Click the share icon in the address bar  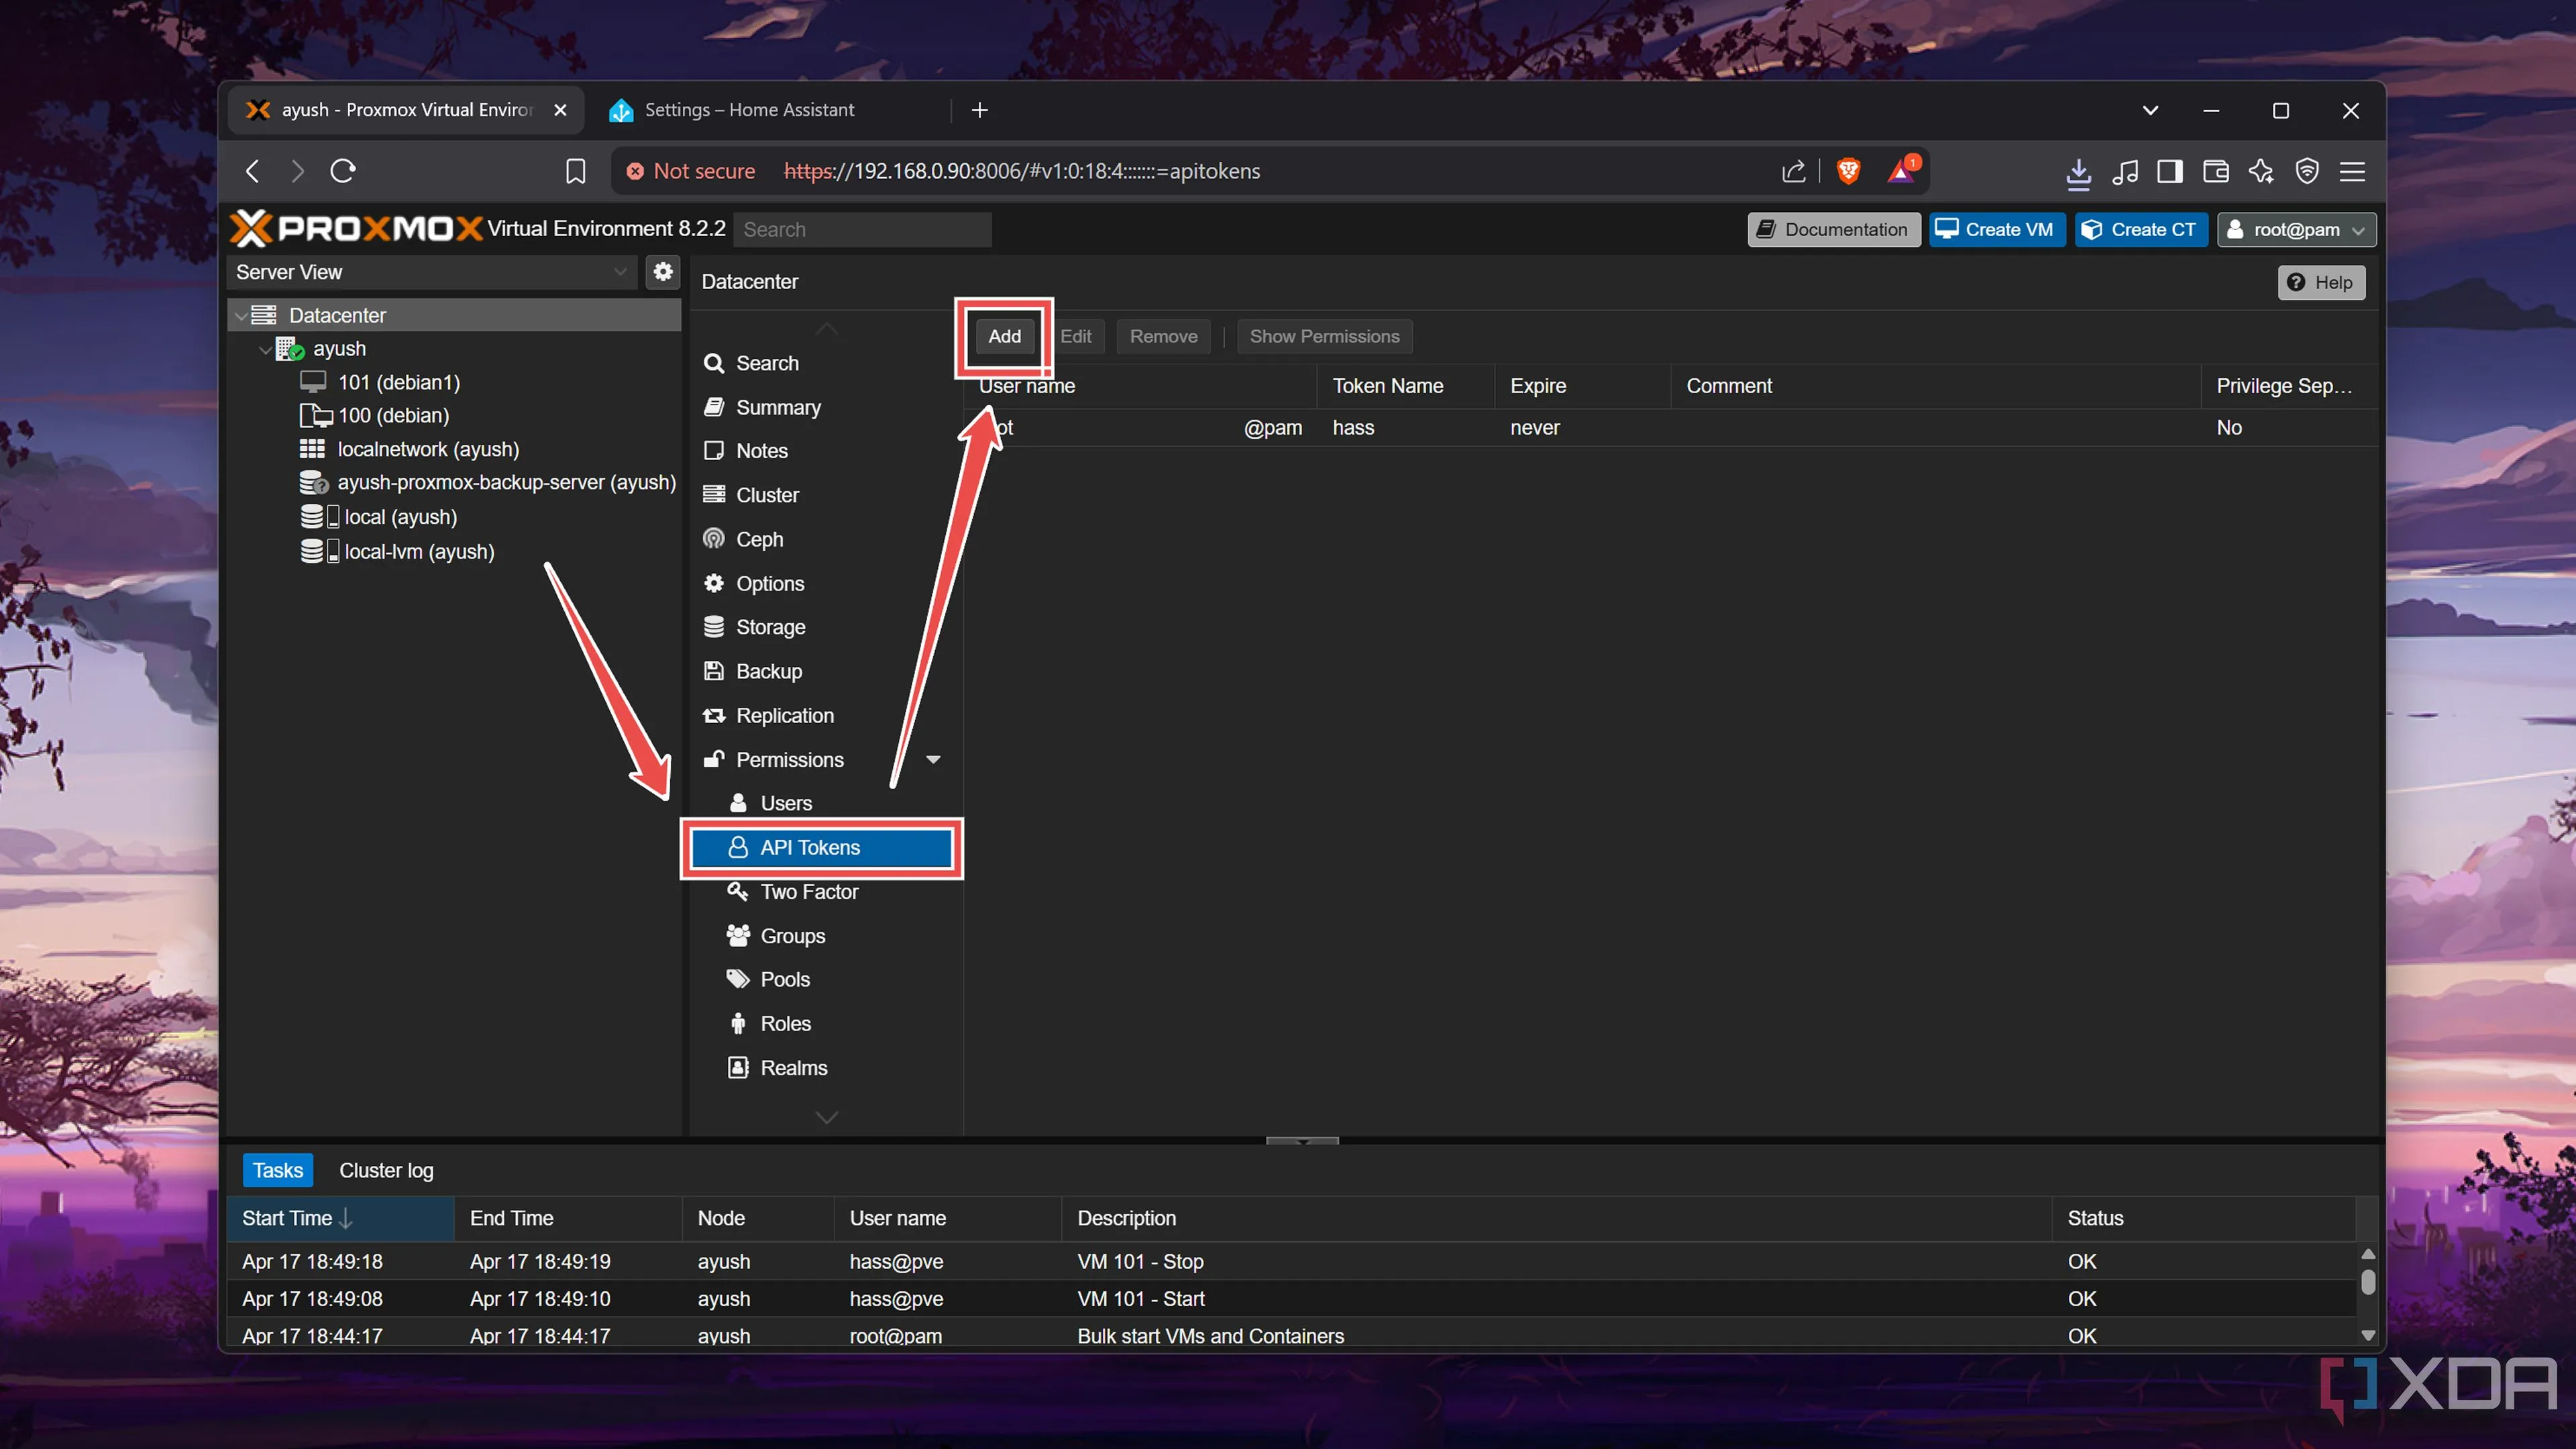pos(1793,171)
